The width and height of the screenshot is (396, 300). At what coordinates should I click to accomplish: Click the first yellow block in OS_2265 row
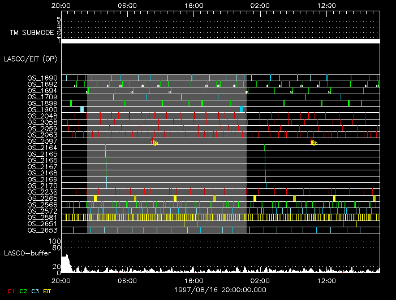[95, 198]
